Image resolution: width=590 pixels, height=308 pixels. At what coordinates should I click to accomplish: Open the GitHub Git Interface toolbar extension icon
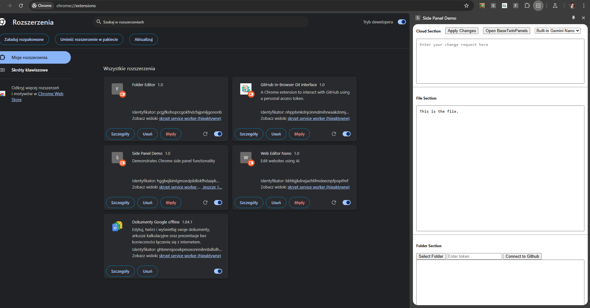click(x=505, y=6)
